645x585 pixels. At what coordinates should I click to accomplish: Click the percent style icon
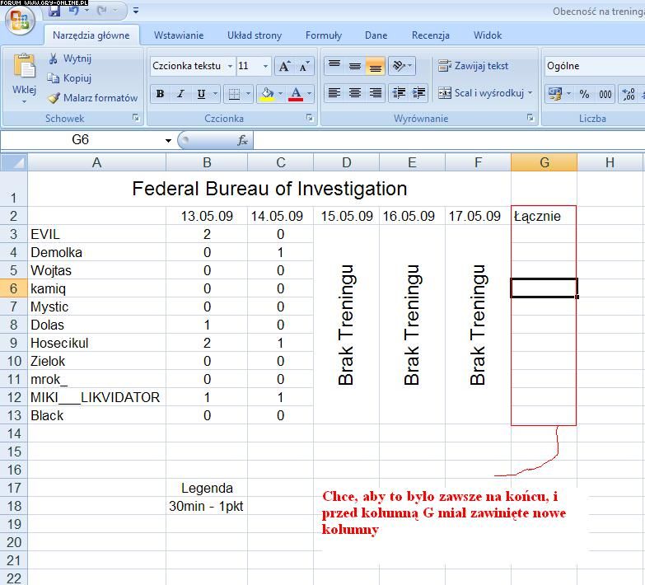pyautogui.click(x=584, y=94)
